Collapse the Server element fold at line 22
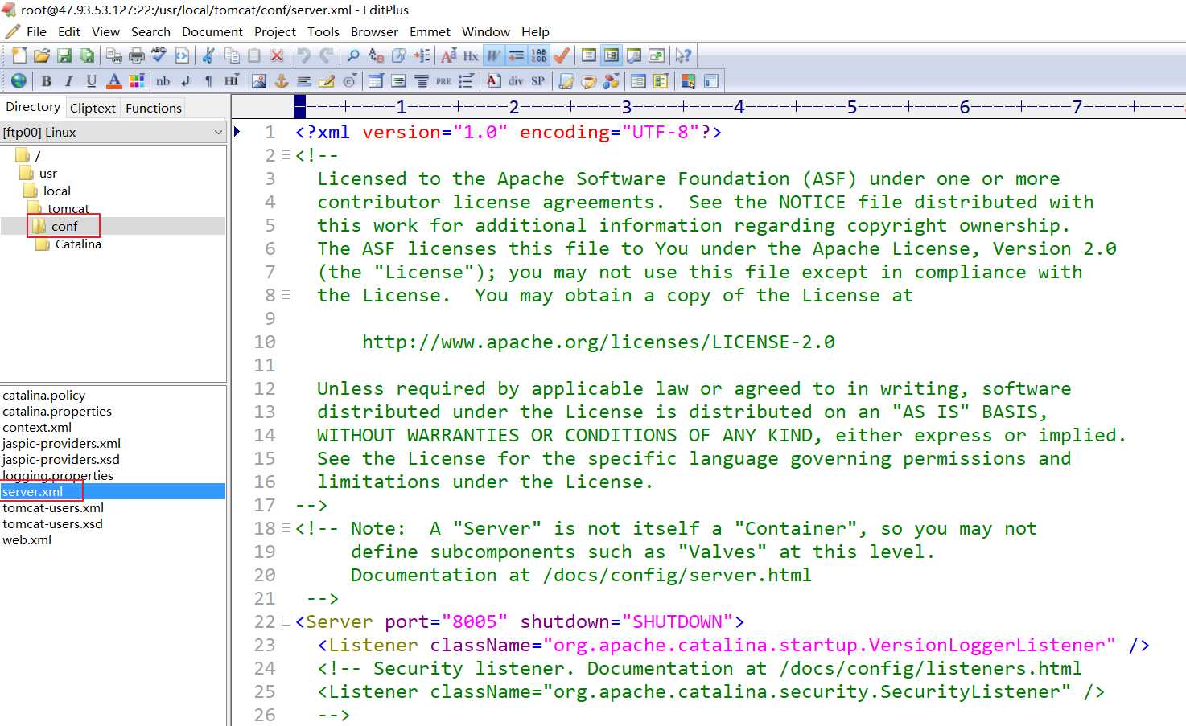Viewport: 1186px width, 726px height. [x=286, y=621]
